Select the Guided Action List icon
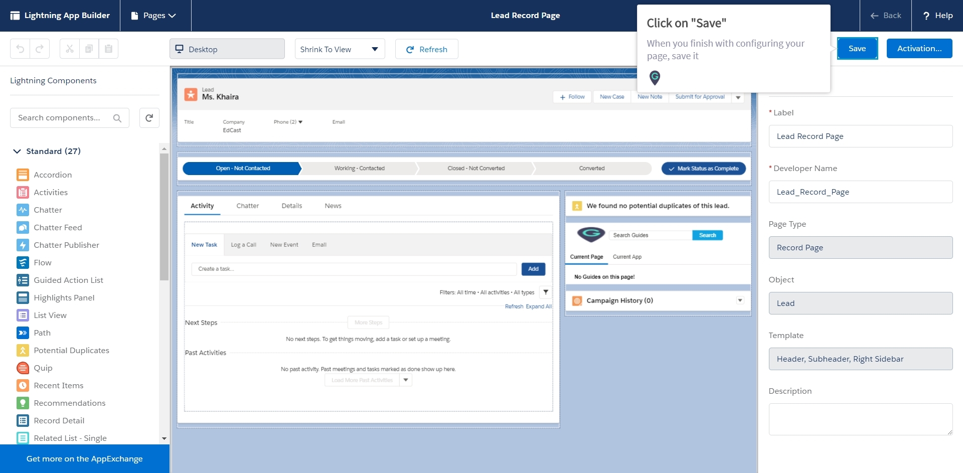The width and height of the screenshot is (963, 473). click(23, 280)
